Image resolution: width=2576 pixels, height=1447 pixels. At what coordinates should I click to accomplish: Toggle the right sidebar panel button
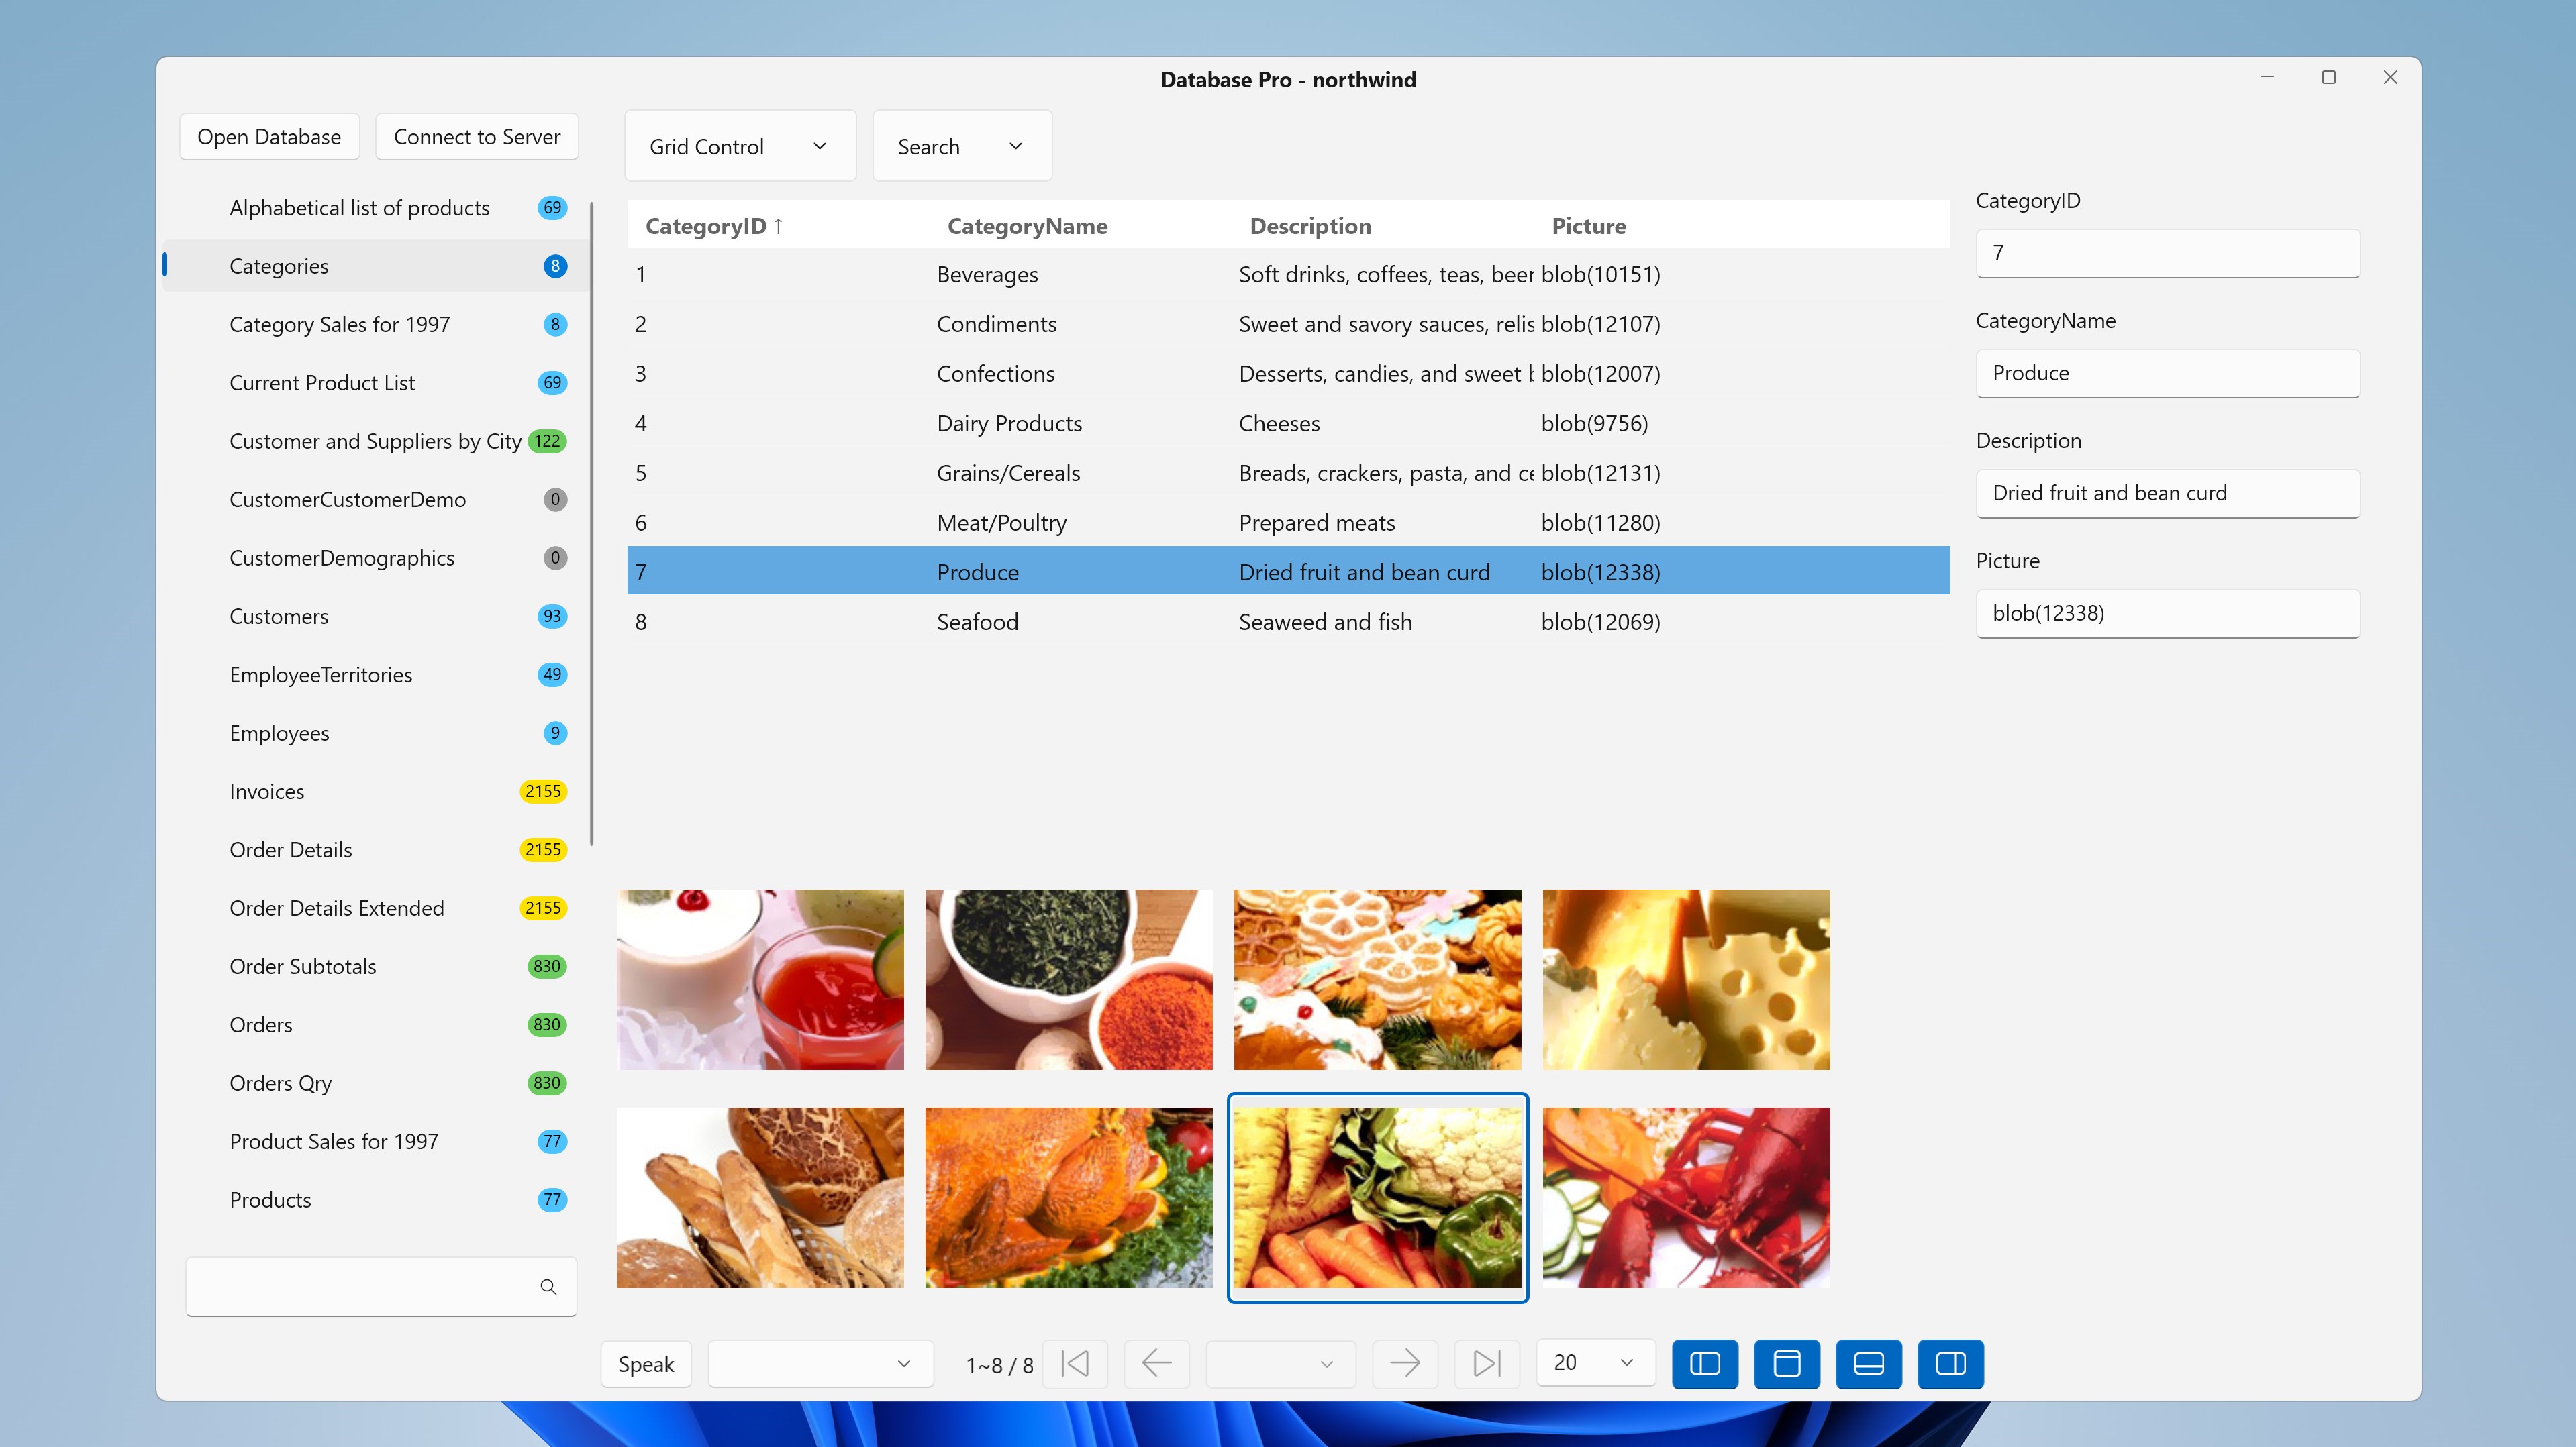click(x=1950, y=1363)
